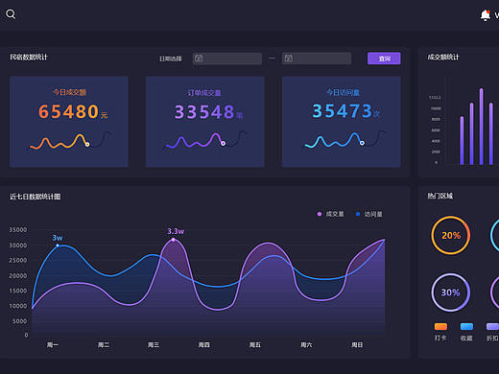499x374 pixels.
Task: Click the blue sparkline end marker
Action: (362, 143)
